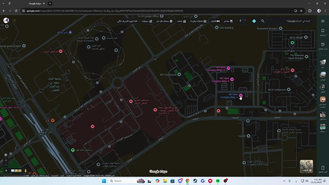Open recent place thumbnail الرياض

[323, 75]
